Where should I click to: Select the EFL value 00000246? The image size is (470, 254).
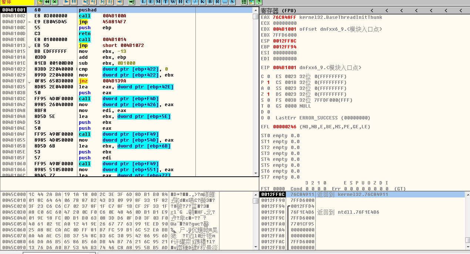click(x=285, y=127)
